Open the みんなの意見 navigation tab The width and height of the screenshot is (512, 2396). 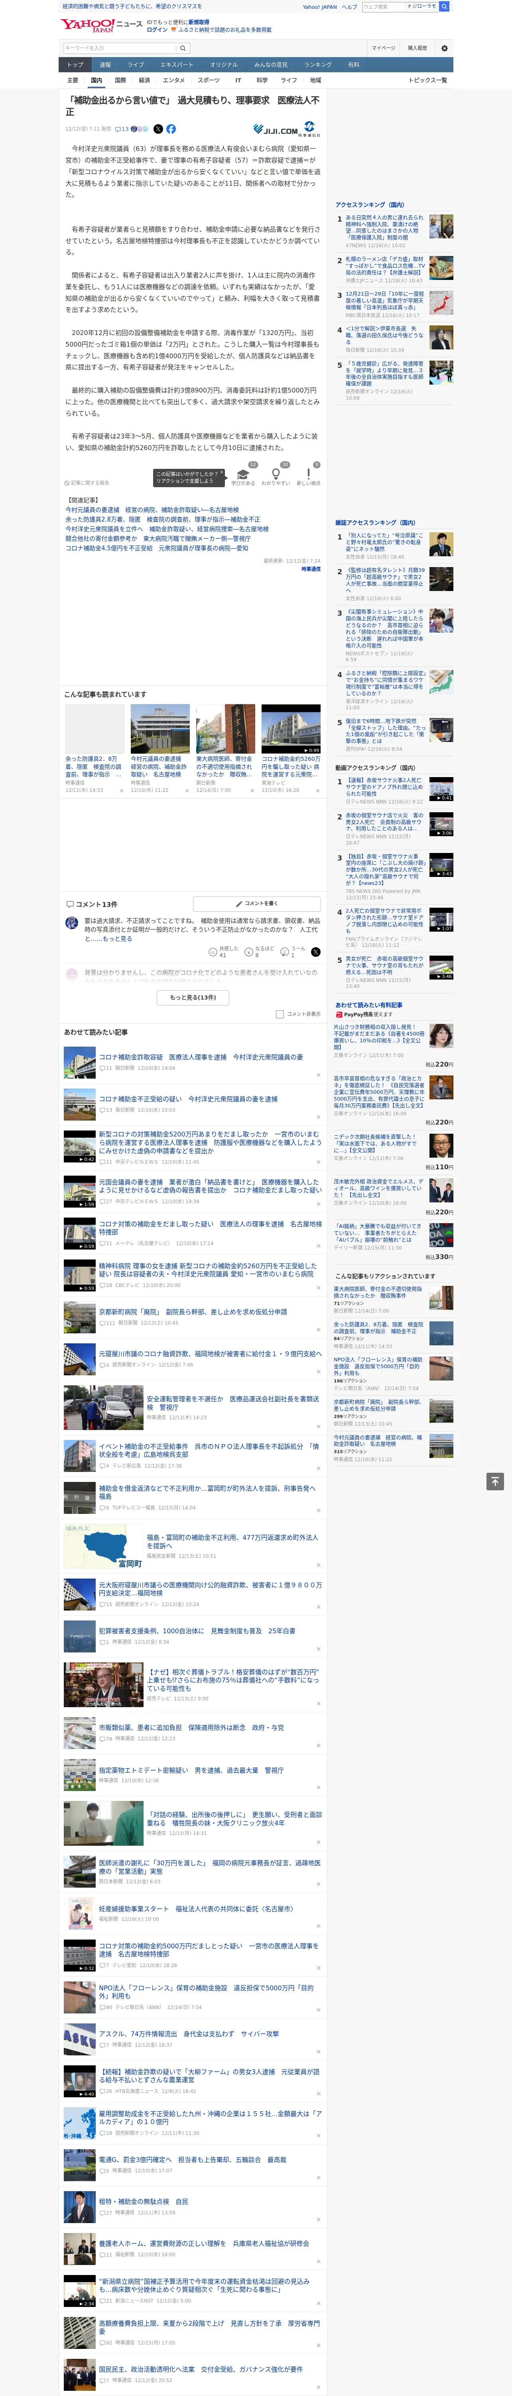point(270,64)
